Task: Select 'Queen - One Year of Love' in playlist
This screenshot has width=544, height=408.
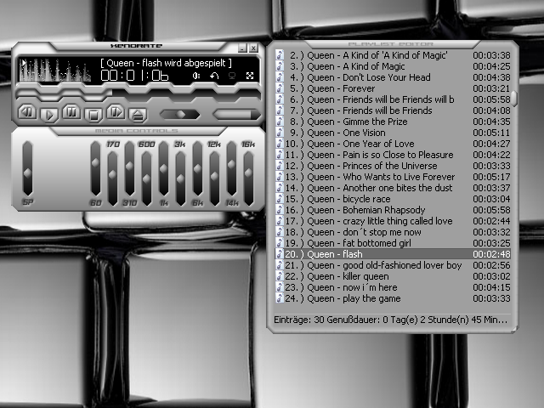Action: [393, 144]
